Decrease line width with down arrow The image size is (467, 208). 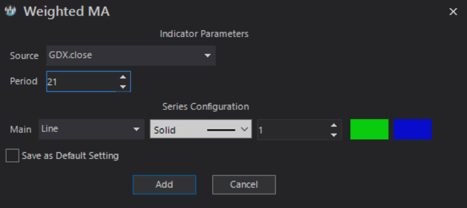click(334, 135)
